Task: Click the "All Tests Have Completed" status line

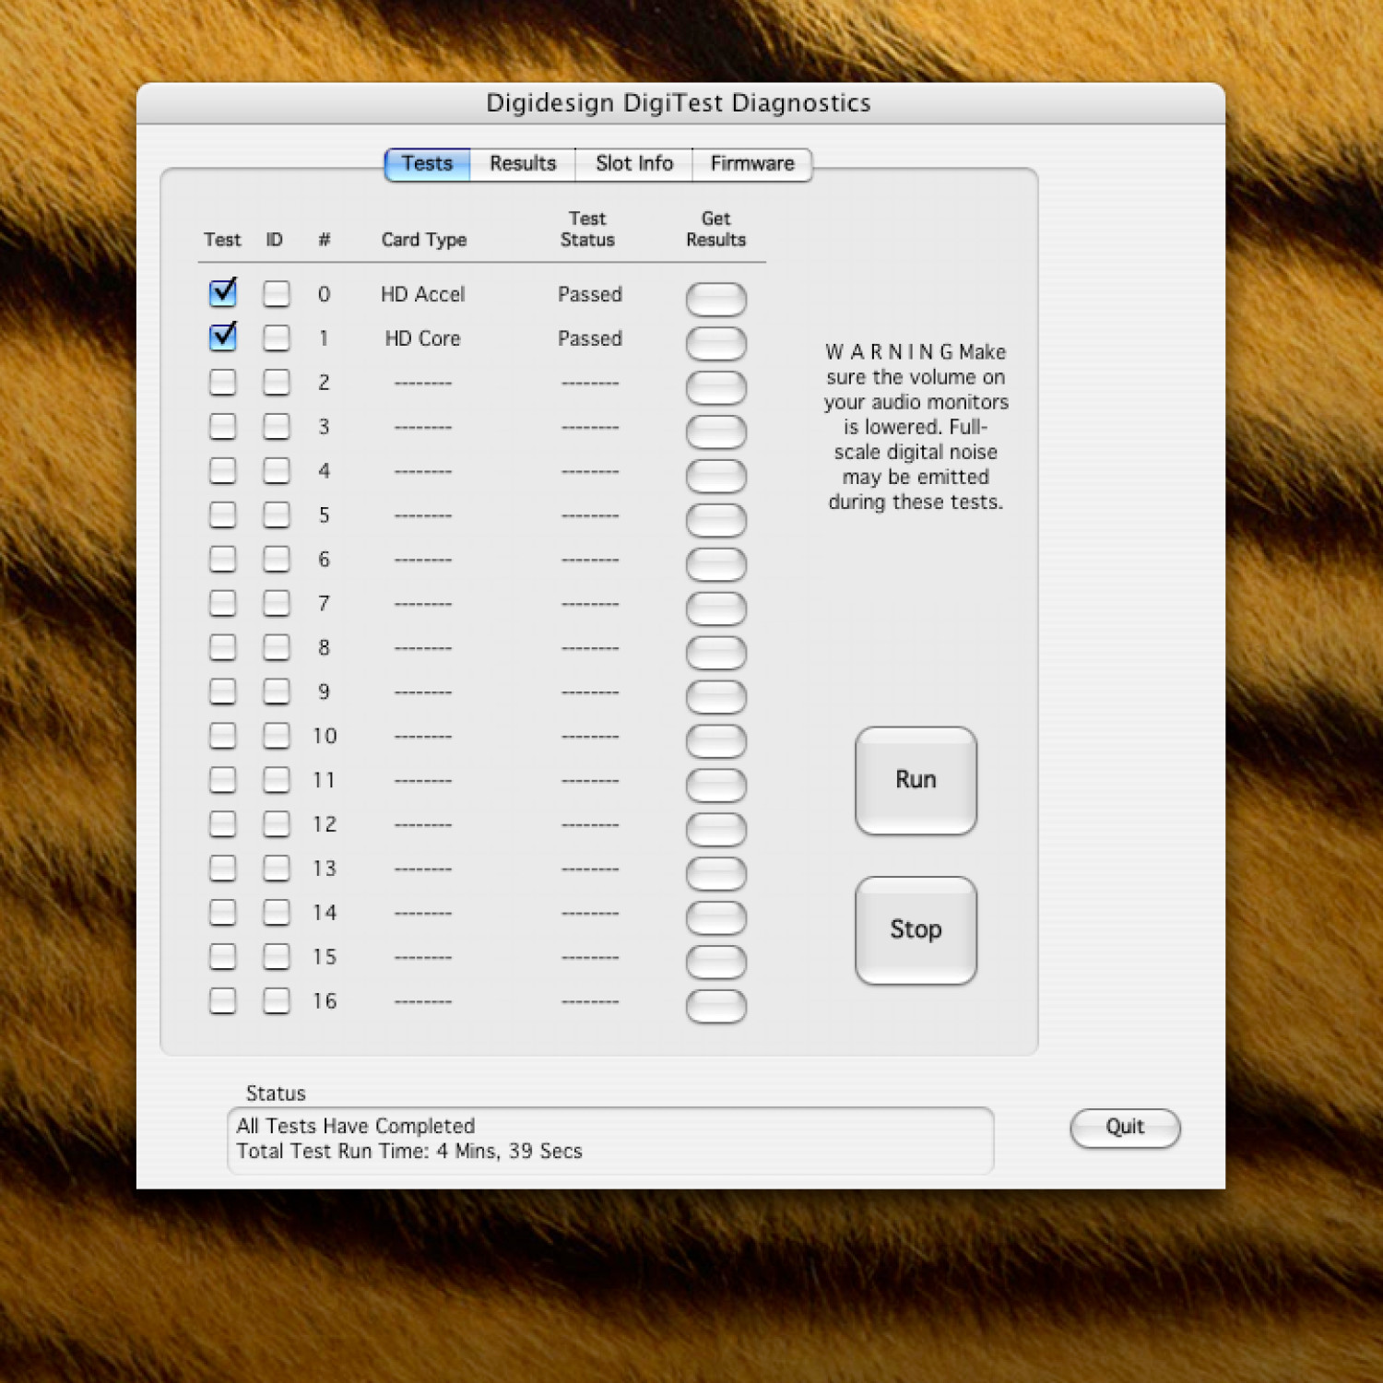Action: (x=356, y=1126)
